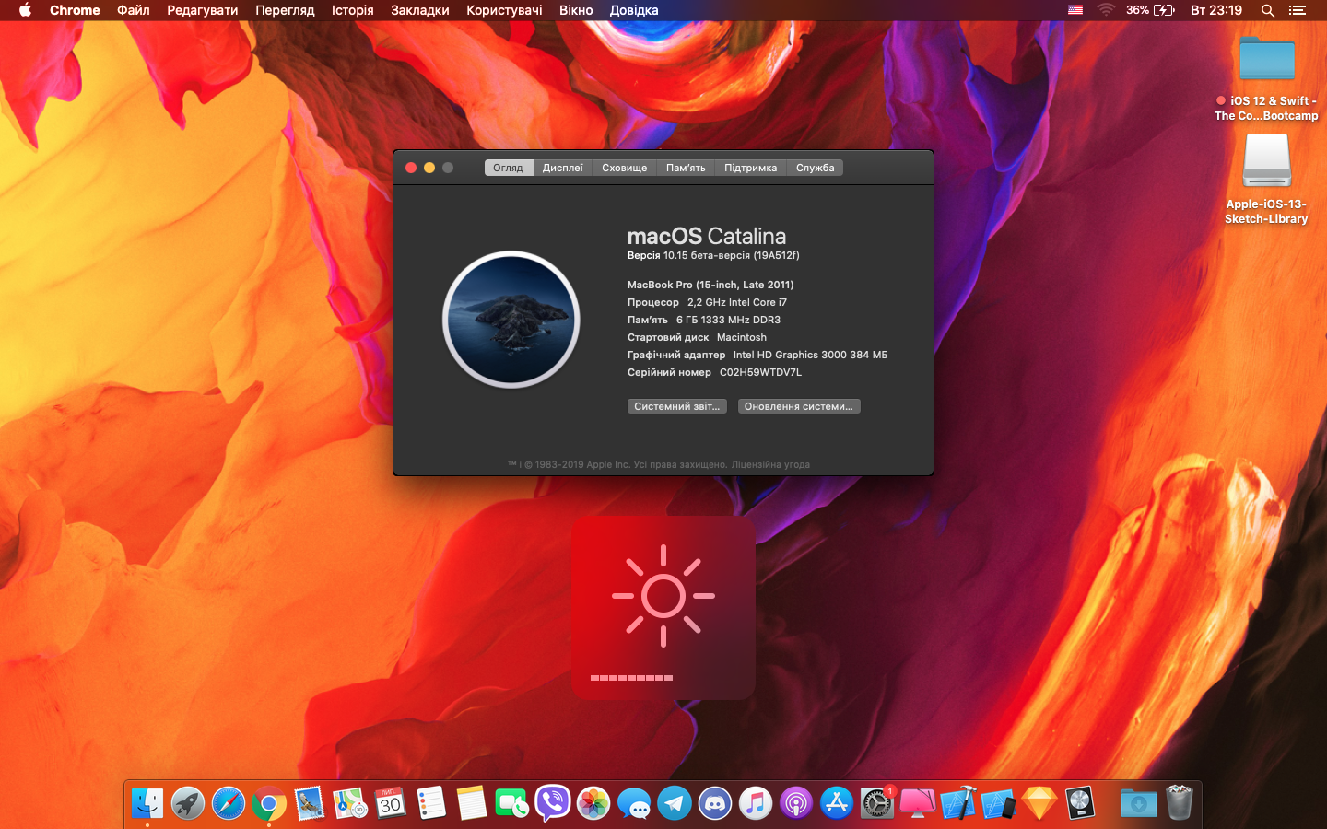Open Discord from the Dock
Screen dimensions: 1327x829
[x=715, y=803]
